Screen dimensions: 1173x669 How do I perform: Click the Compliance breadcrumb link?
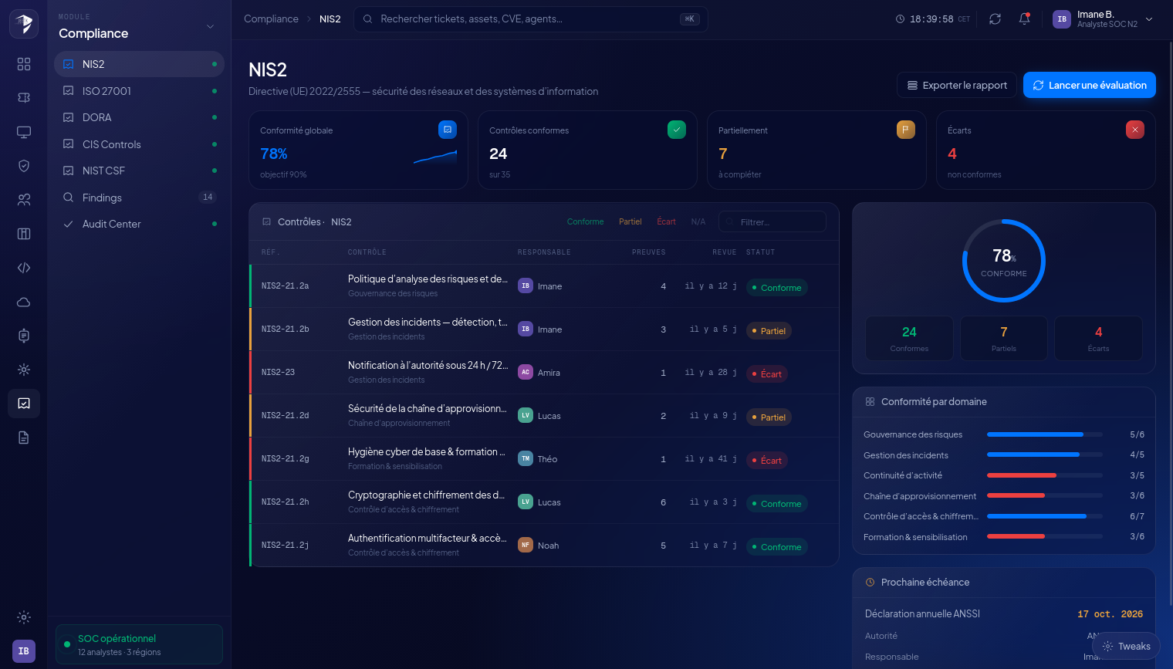(x=271, y=19)
